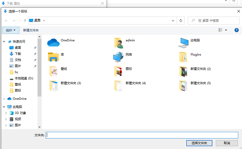242x149 pixels.
Task: Open the OneDrive cloud icon in file list
Action: (53, 43)
